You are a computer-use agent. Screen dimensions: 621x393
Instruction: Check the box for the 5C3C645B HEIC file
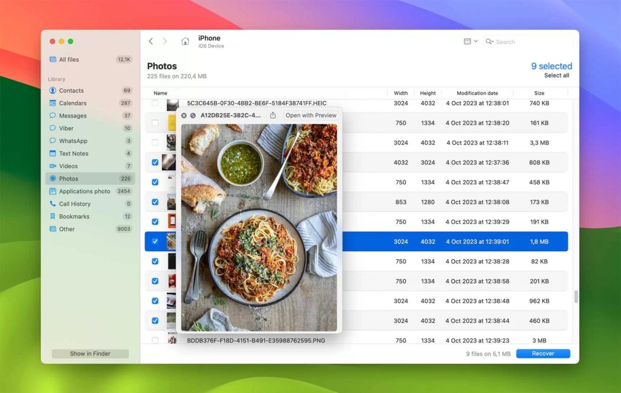(155, 103)
